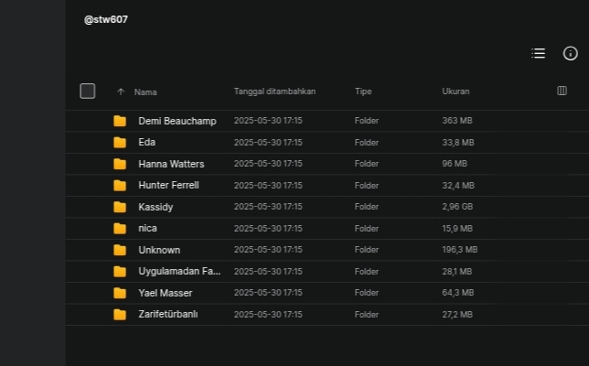Click the @stw607 account title
The image size is (589, 366).
coord(106,19)
